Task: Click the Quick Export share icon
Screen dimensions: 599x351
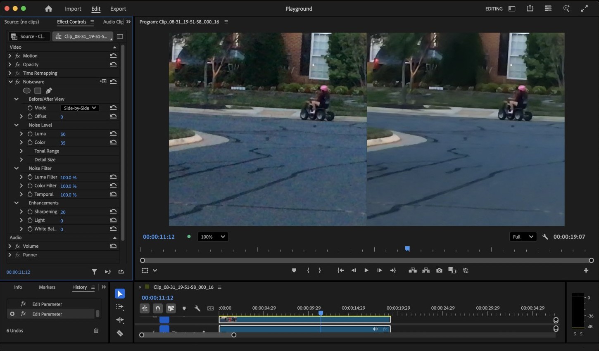Action: [530, 8]
